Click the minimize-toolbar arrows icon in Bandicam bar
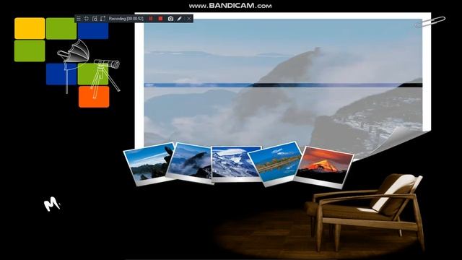Image resolution: width=462 pixels, height=260 pixels. [87, 19]
